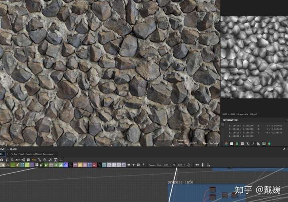Click the stone wall 3D view render
This screenshot has width=288, height=202.
tap(110, 72)
